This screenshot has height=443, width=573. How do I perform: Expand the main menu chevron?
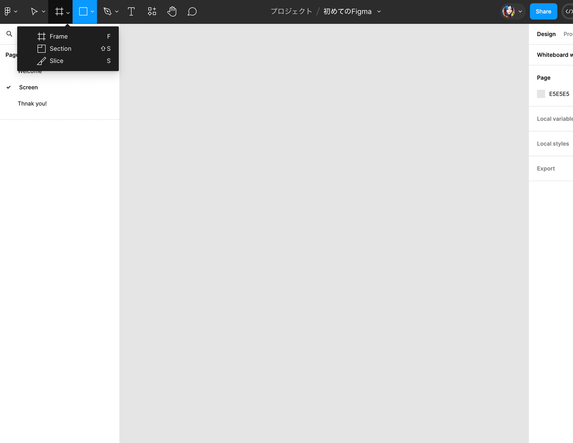[16, 12]
